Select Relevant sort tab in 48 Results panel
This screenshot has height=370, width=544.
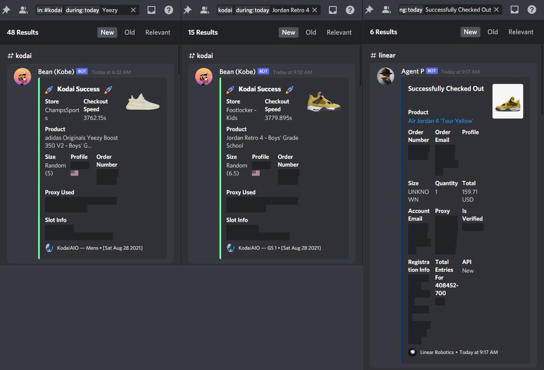coord(158,32)
